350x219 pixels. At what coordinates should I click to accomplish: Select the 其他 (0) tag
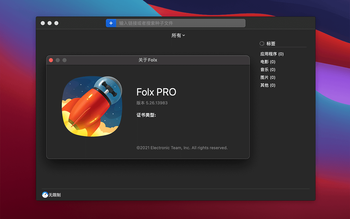(x=268, y=85)
